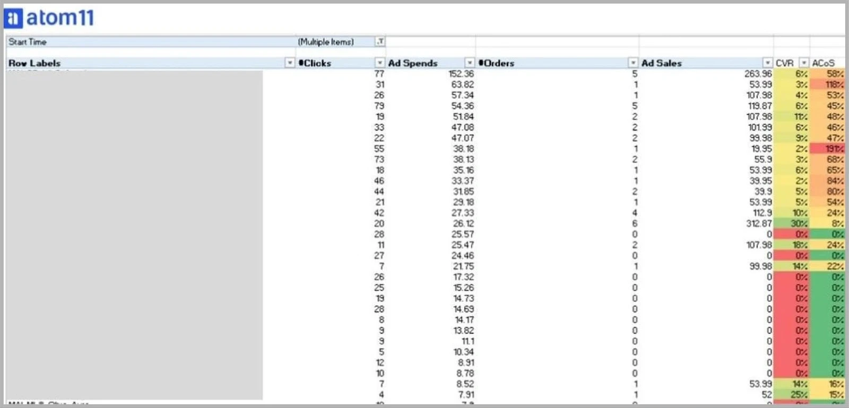Open the Ad Sales column dropdown arrow
Viewport: 849px width, 408px height.
coord(767,63)
